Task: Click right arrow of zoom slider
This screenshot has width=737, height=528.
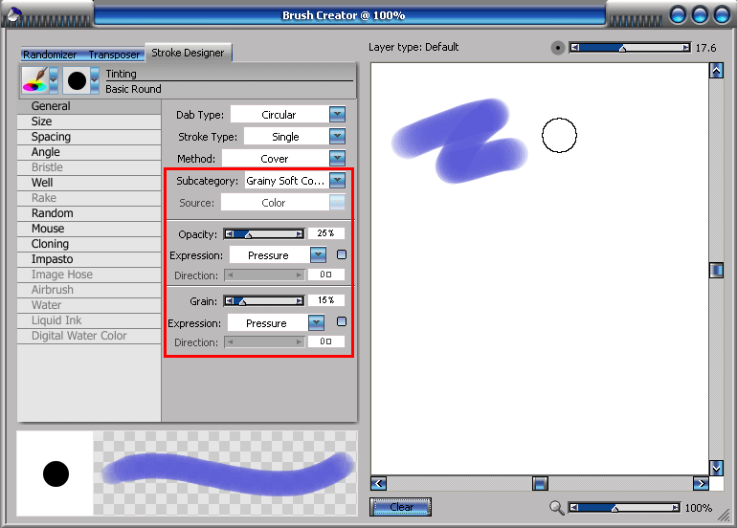Action: click(676, 507)
